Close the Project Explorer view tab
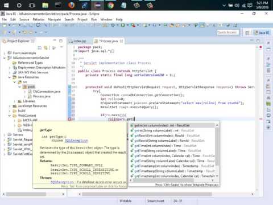The height and width of the screenshot is (205, 273). coord(33,41)
